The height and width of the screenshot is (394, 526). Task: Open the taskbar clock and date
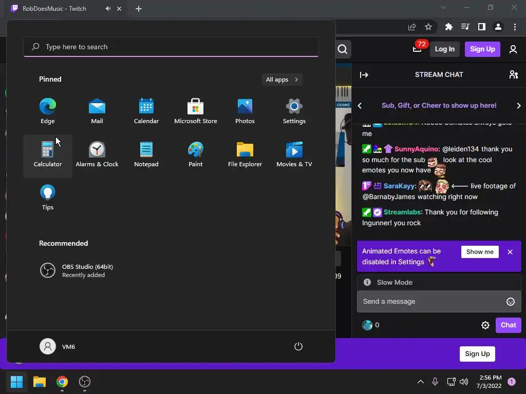pos(489,382)
